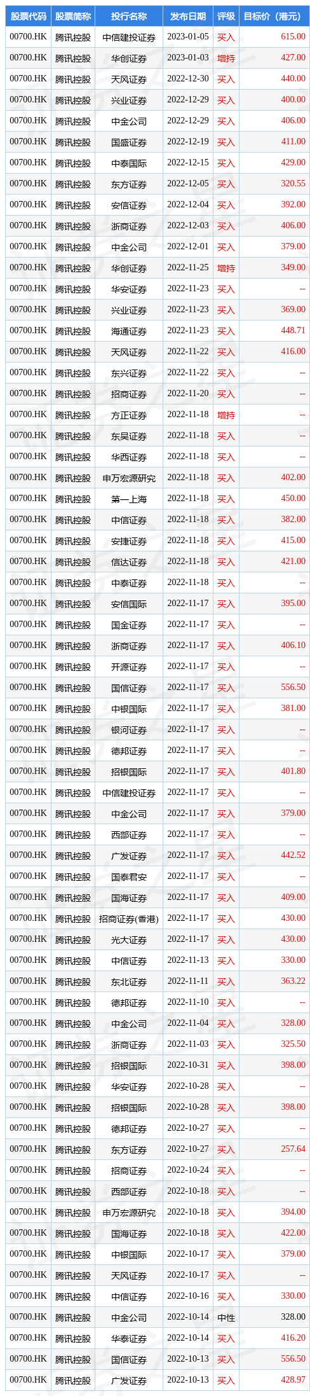The width and height of the screenshot is (310, 1396).
Task: Click the 评级 column header
Action: tap(226, 16)
